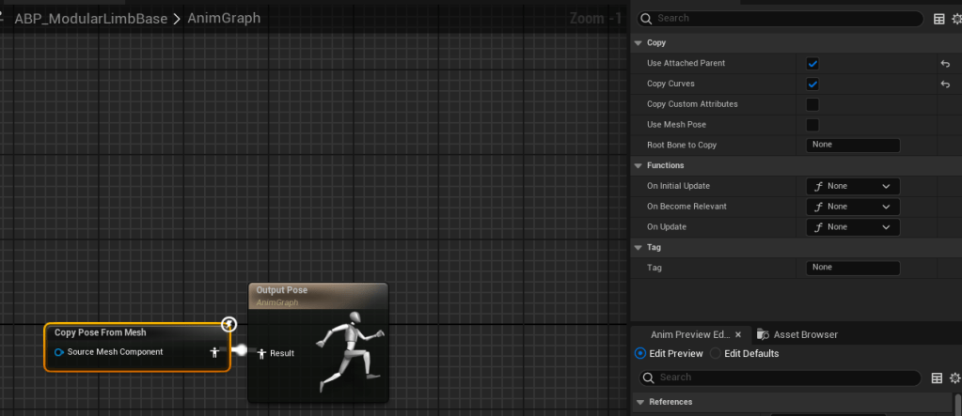The image size is (962, 416).
Task: Enable the Use Mesh Pose checkbox
Action: (812, 125)
